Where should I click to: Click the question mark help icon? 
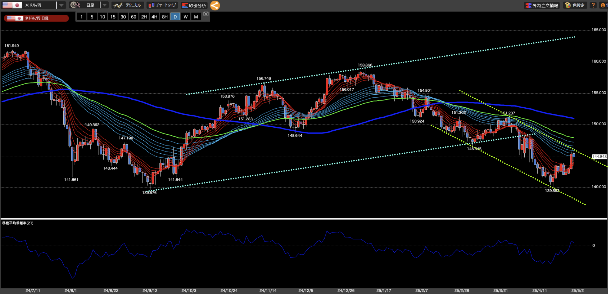(593, 5)
